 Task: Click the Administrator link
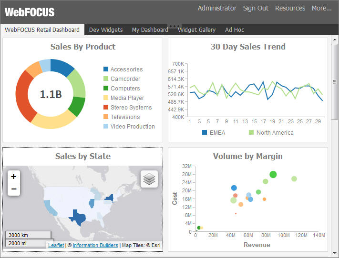(217, 8)
